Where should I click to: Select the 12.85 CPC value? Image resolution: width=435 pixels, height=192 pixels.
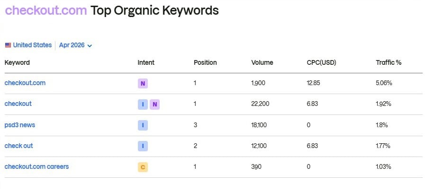pyautogui.click(x=314, y=83)
